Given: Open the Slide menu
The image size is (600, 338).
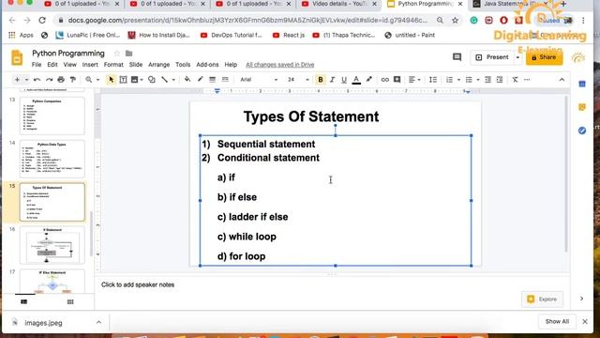Looking at the screenshot, I should pos(136,65).
